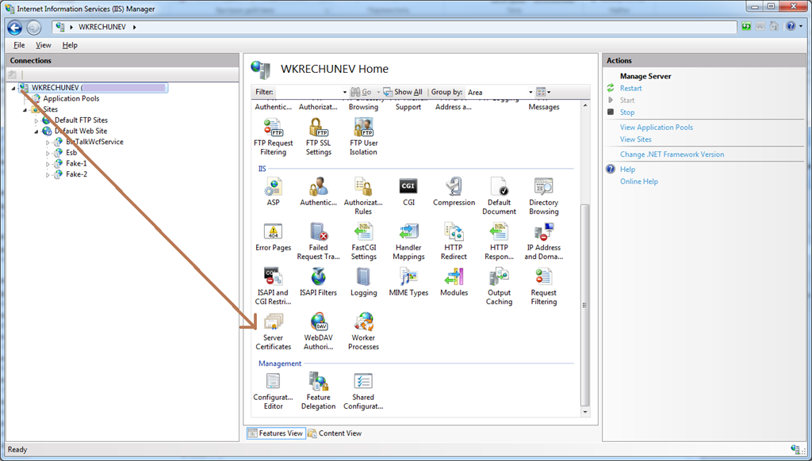
Task: Open Failed Request Tracing Rules
Action: [x=318, y=241]
